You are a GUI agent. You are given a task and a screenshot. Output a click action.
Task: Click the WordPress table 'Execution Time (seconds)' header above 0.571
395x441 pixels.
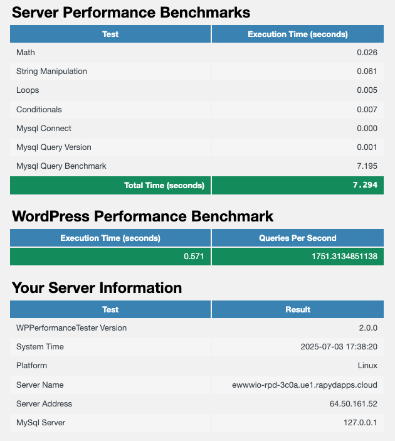pyautogui.click(x=110, y=238)
